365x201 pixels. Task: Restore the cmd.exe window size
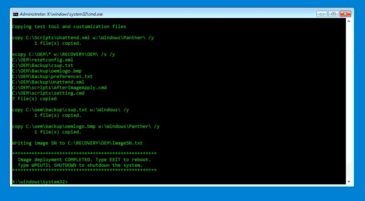tap(333, 14)
